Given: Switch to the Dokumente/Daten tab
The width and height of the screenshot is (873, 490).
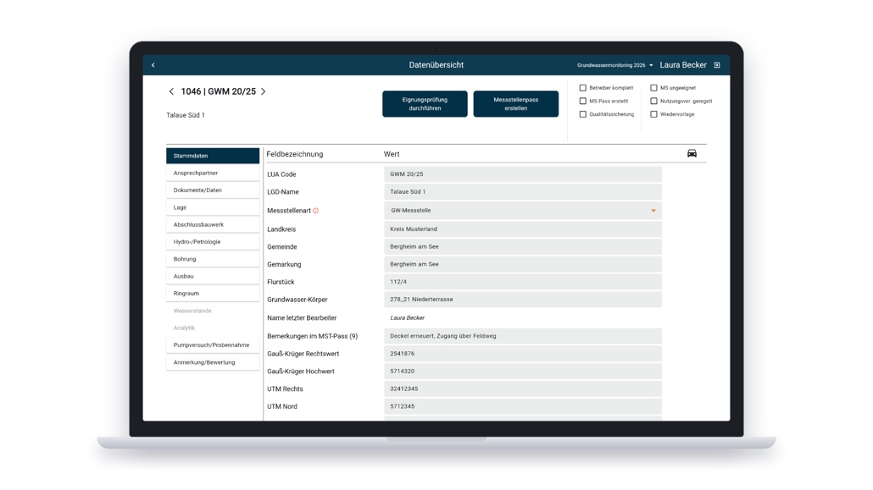Looking at the screenshot, I should [x=213, y=190].
